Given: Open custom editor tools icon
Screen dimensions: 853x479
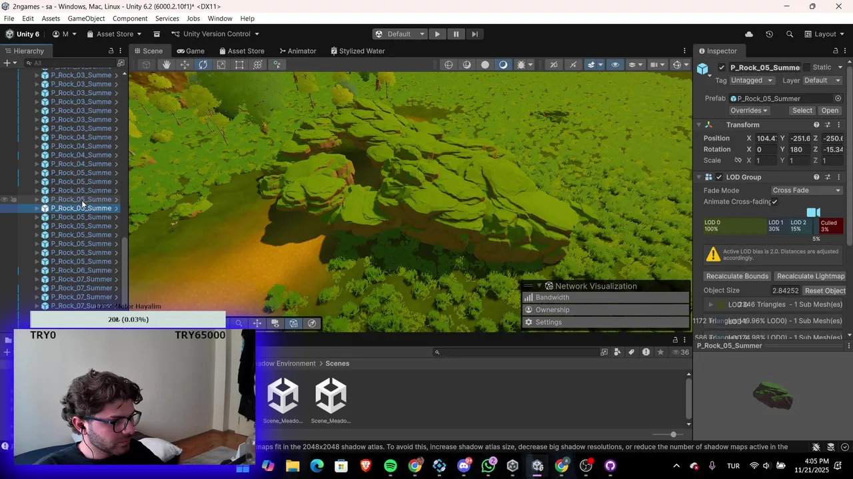Looking at the screenshot, I should (277, 65).
